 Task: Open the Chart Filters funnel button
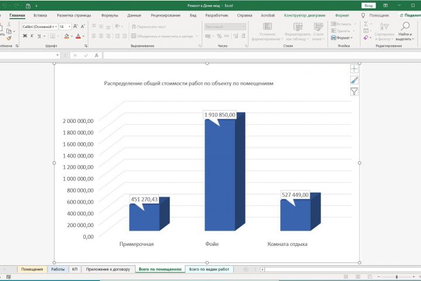point(354,91)
